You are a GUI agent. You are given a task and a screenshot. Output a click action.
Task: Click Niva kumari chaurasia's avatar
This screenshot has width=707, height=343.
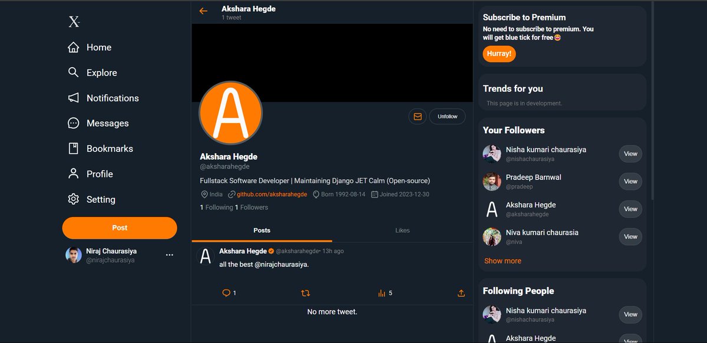coord(492,237)
